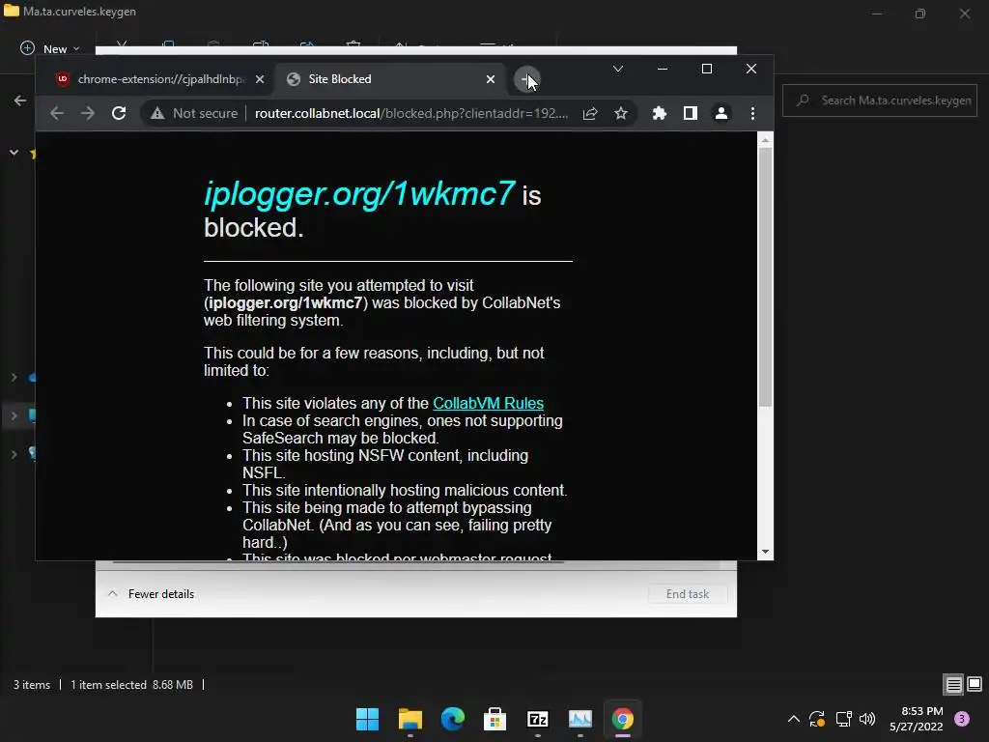Open notification center badge
The image size is (989, 742).
pos(962,719)
